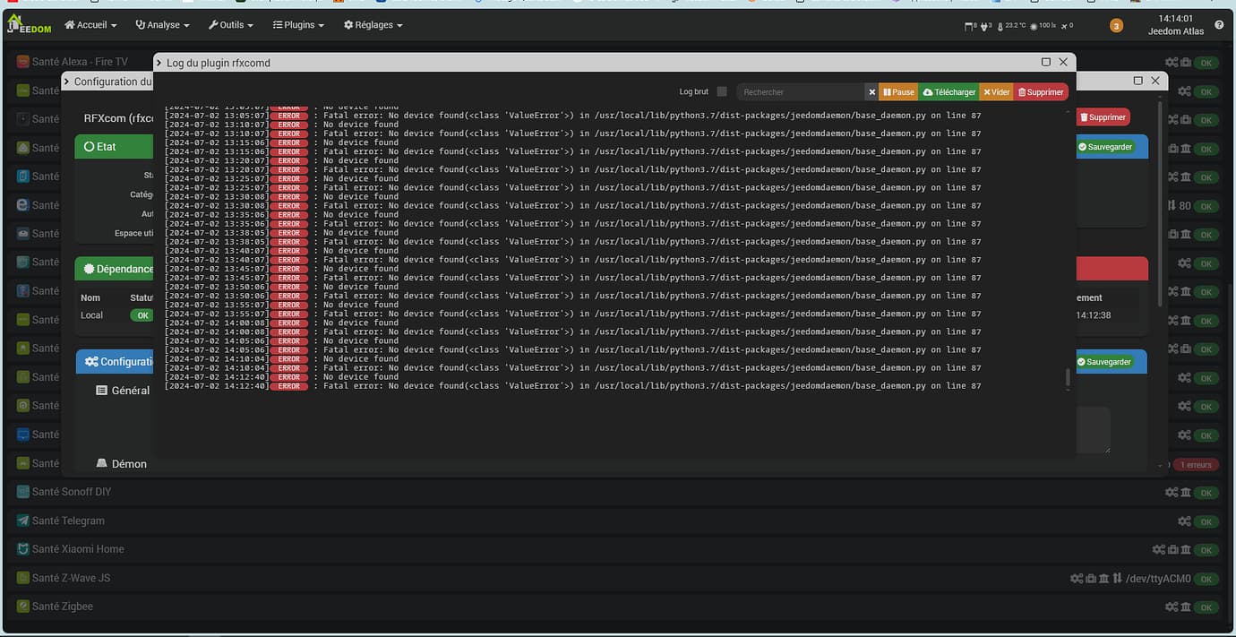Image resolution: width=1236 pixels, height=637 pixels.
Task: Open the help question mark icon
Action: pyautogui.click(x=1219, y=25)
